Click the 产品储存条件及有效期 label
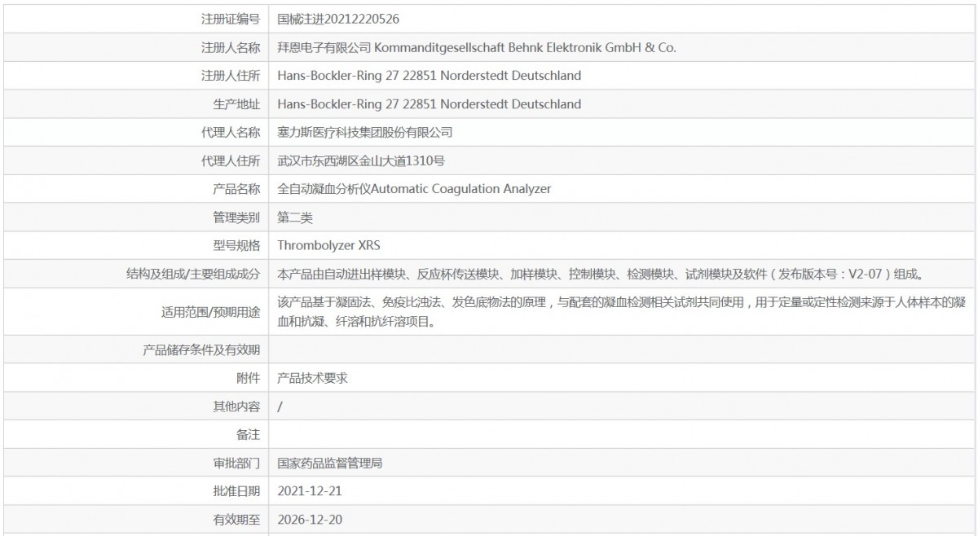 pos(202,349)
